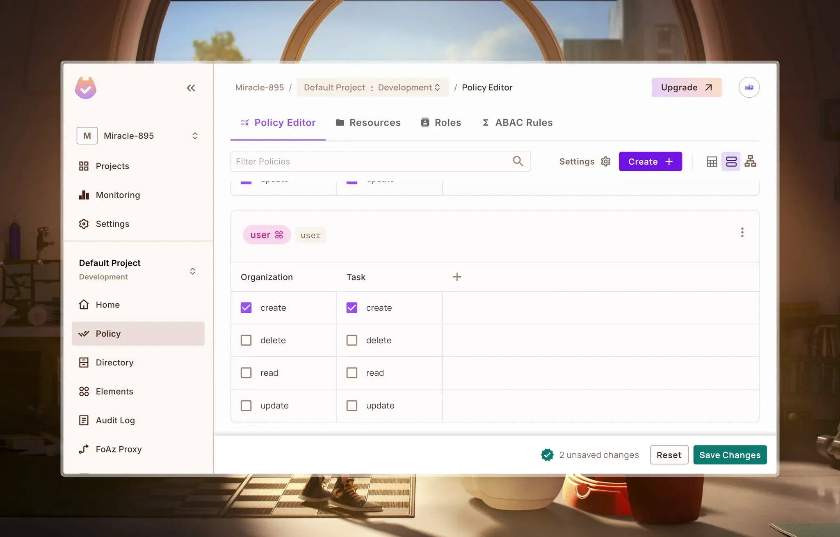Open the ABAC Rules tab
This screenshot has width=840, height=537.
coord(517,123)
